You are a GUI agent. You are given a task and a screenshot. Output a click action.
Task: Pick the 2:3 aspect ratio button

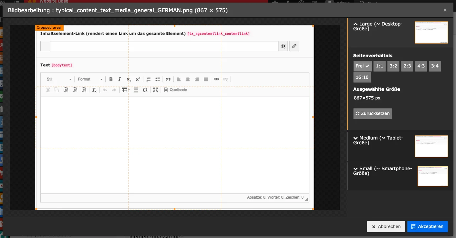[x=407, y=66]
